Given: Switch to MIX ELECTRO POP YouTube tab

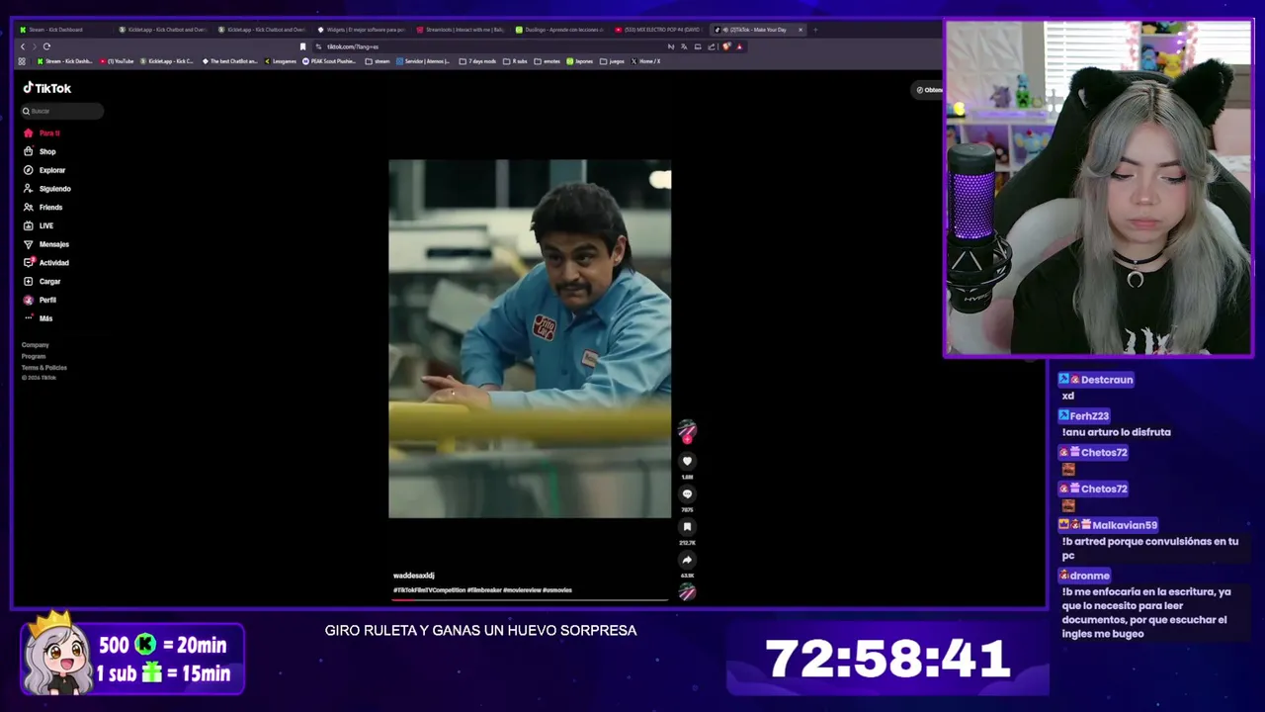Looking at the screenshot, I should [x=657, y=30].
